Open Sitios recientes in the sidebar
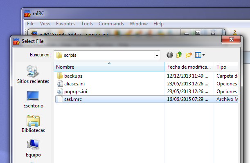The image size is (250, 163). [x=33, y=74]
